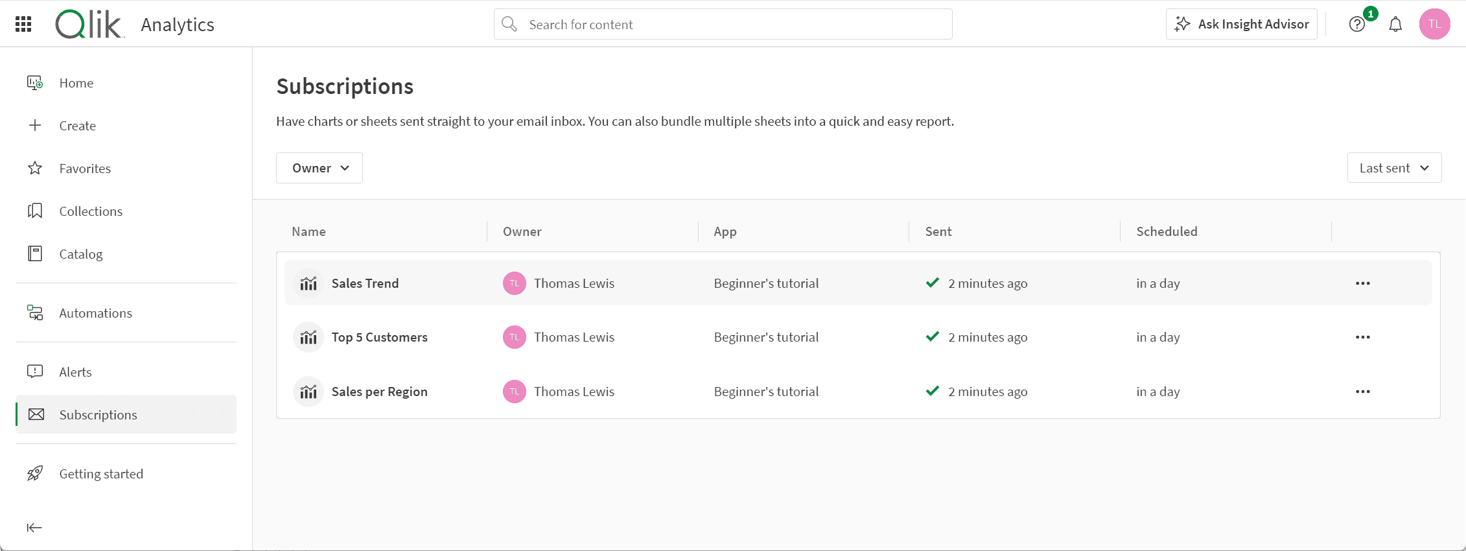Open the Top 5 Customers subscription

(x=379, y=337)
